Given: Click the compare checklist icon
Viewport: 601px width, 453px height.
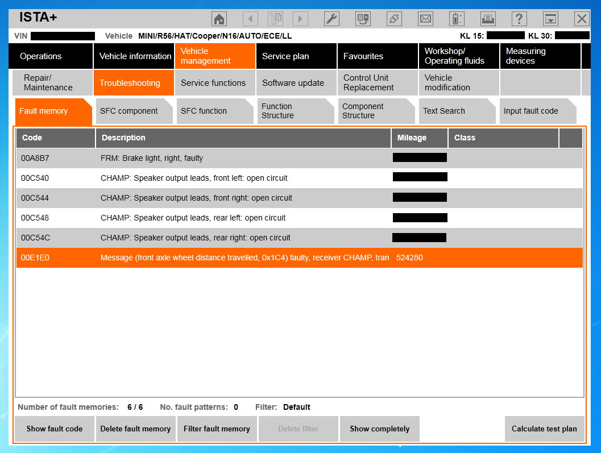Looking at the screenshot, I should pos(363,19).
